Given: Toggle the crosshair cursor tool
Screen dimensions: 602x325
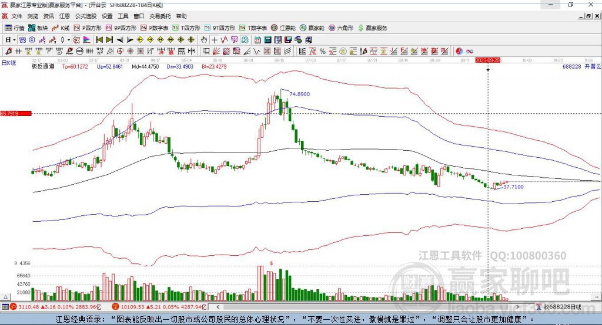Looking at the screenshot, I should coord(214,40).
